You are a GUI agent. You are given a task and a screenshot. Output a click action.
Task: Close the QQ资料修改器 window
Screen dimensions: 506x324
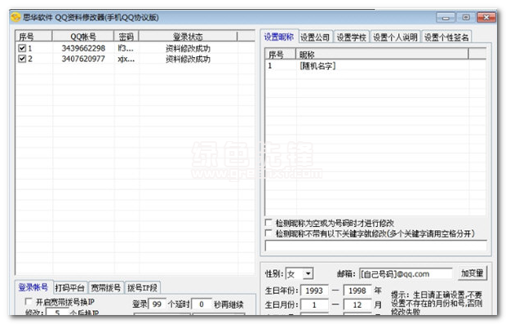(x=486, y=17)
